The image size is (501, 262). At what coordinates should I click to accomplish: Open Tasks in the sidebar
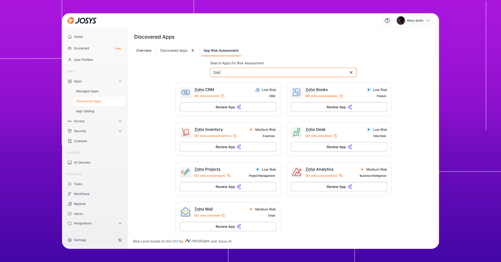(x=78, y=184)
